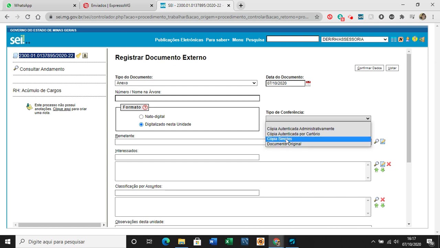Click the 'Clique aqui' link to create note
This screenshot has width=440, height=248.
click(62, 109)
